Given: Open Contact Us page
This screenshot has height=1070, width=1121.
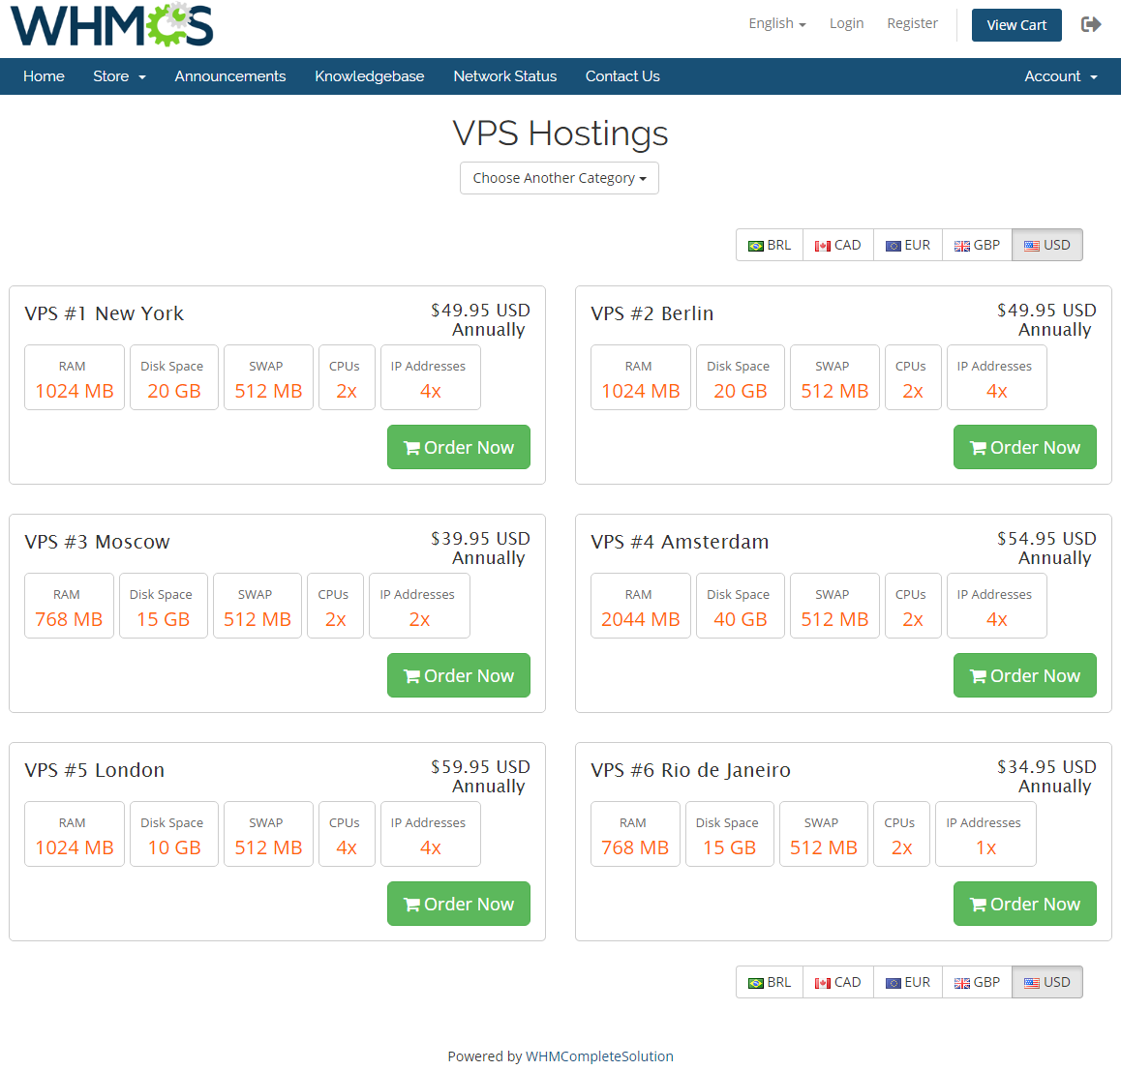Looking at the screenshot, I should pyautogui.click(x=622, y=76).
